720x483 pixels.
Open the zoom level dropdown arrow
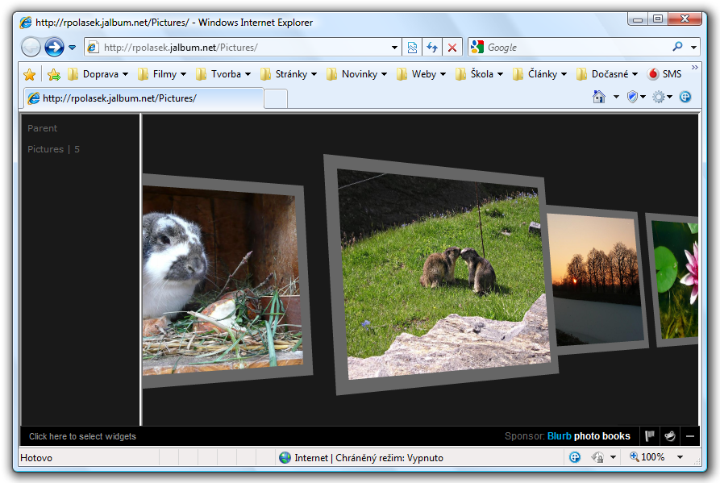click(x=680, y=457)
